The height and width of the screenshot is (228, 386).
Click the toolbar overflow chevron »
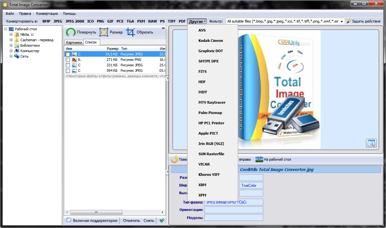[163, 28]
